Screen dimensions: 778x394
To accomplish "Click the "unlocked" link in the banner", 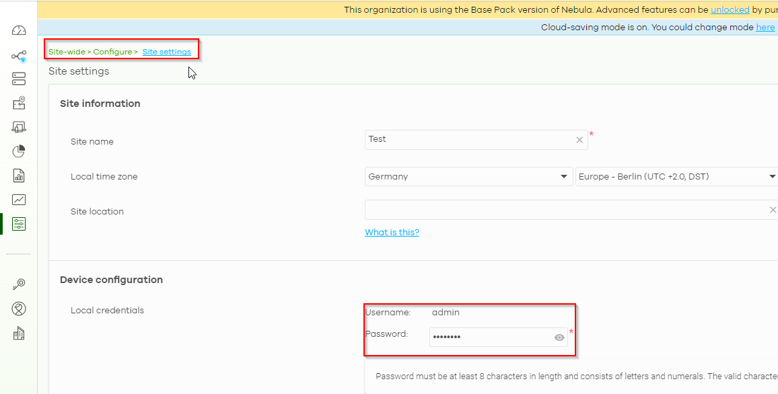I will click(730, 9).
